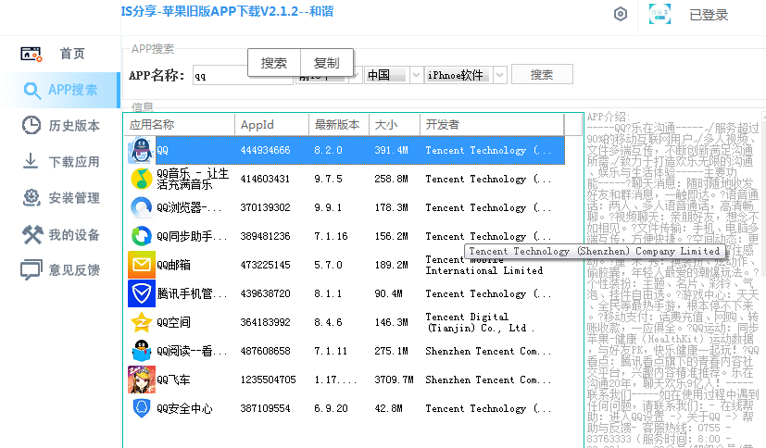Sort by 大小 column header
Image resolution: width=766 pixels, height=448 pixels.
(x=395, y=125)
